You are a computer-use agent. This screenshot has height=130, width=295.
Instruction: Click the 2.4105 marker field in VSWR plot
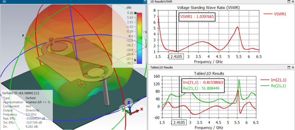point(176,57)
